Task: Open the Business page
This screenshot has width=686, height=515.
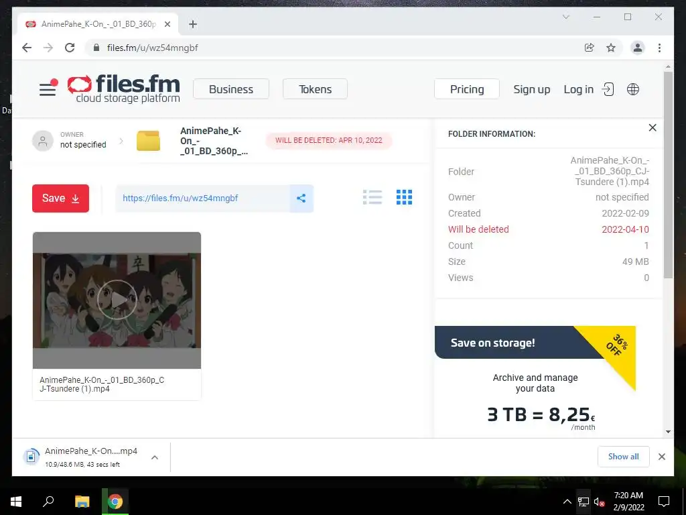Action: (x=231, y=89)
